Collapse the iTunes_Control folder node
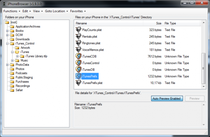 (7, 44)
